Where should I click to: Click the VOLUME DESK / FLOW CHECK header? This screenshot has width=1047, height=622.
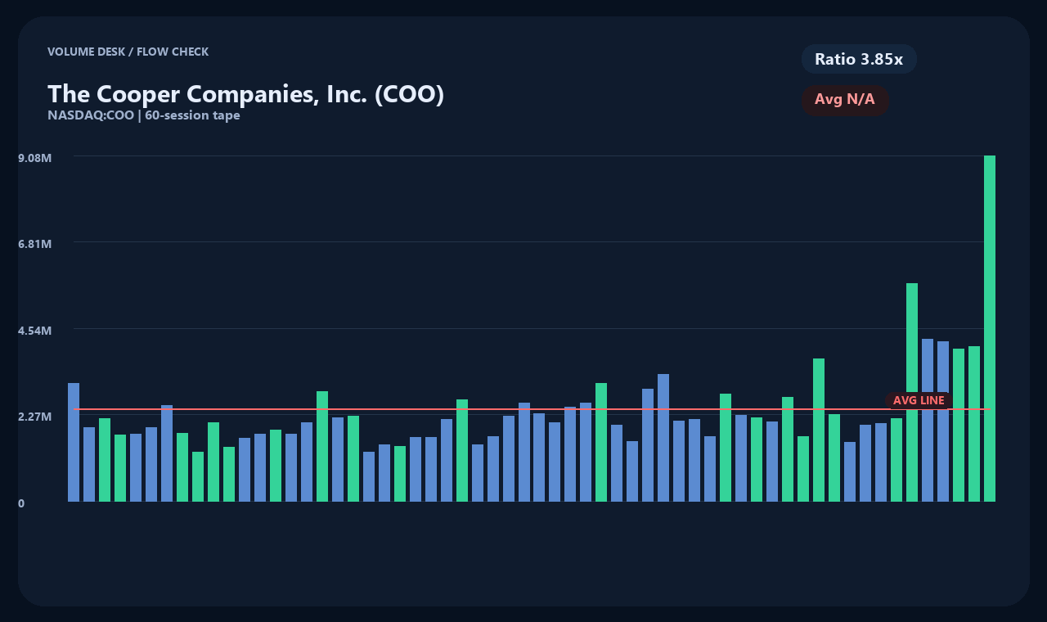128,52
